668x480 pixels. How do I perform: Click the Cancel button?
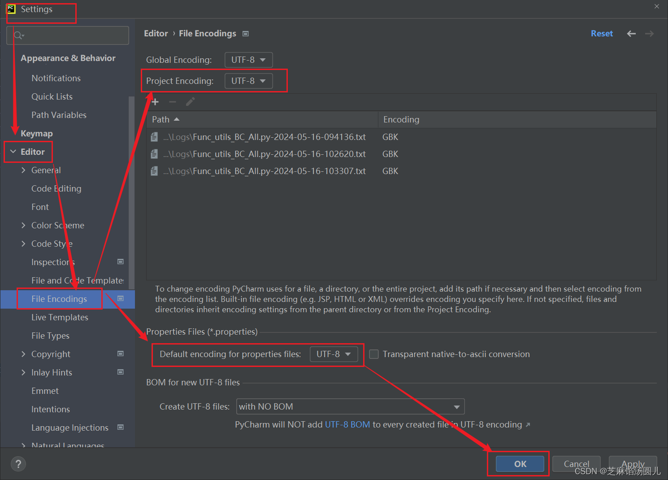pos(577,464)
